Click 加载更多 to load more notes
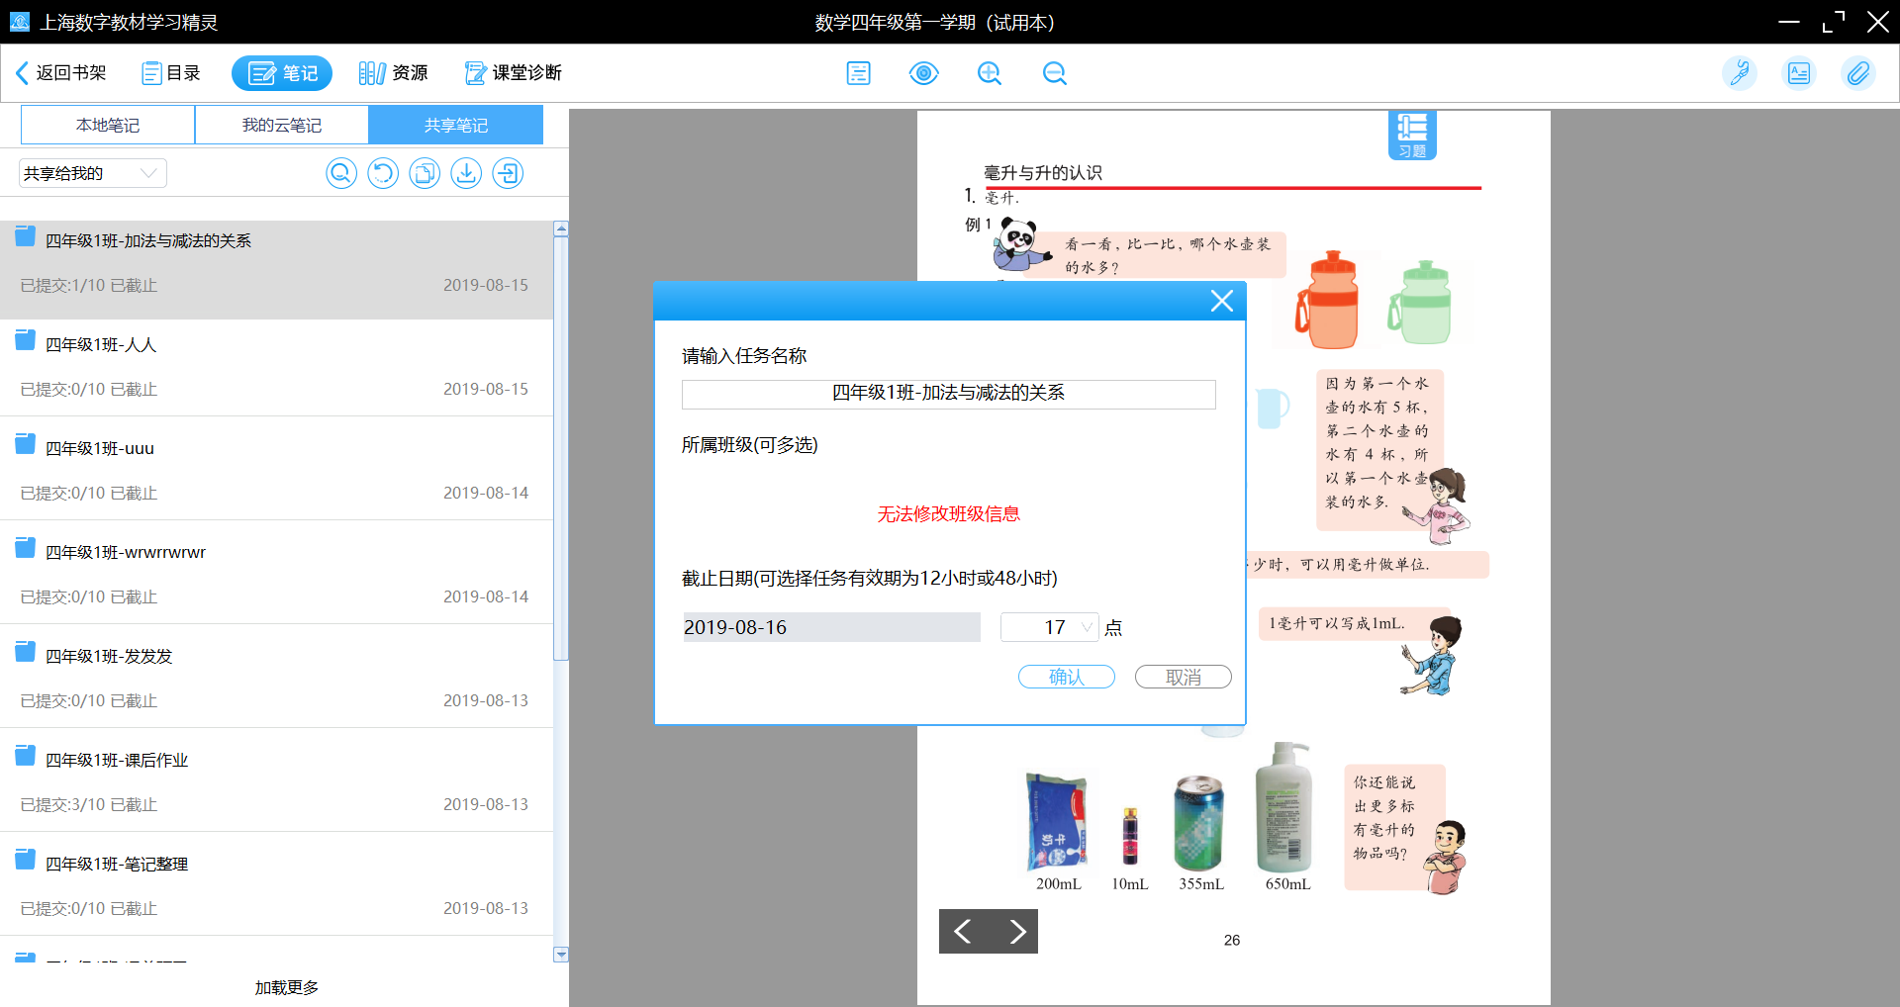The width and height of the screenshot is (1900, 1007). [286, 987]
